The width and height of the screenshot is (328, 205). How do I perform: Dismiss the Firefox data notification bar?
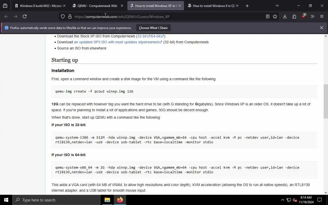(x=321, y=28)
